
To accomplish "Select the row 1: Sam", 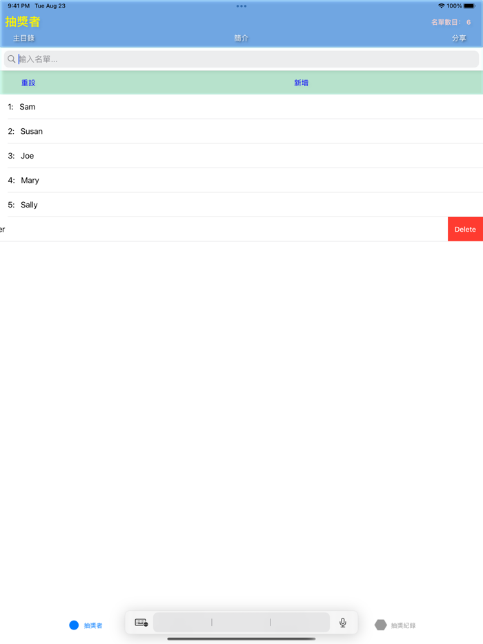I will pos(241,107).
